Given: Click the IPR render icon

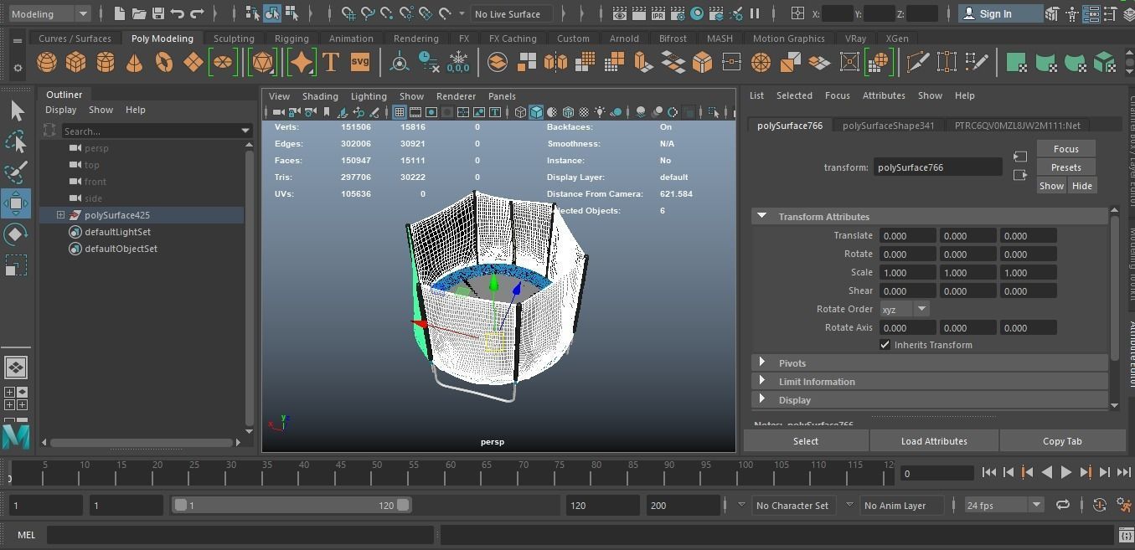Looking at the screenshot, I should [x=658, y=13].
